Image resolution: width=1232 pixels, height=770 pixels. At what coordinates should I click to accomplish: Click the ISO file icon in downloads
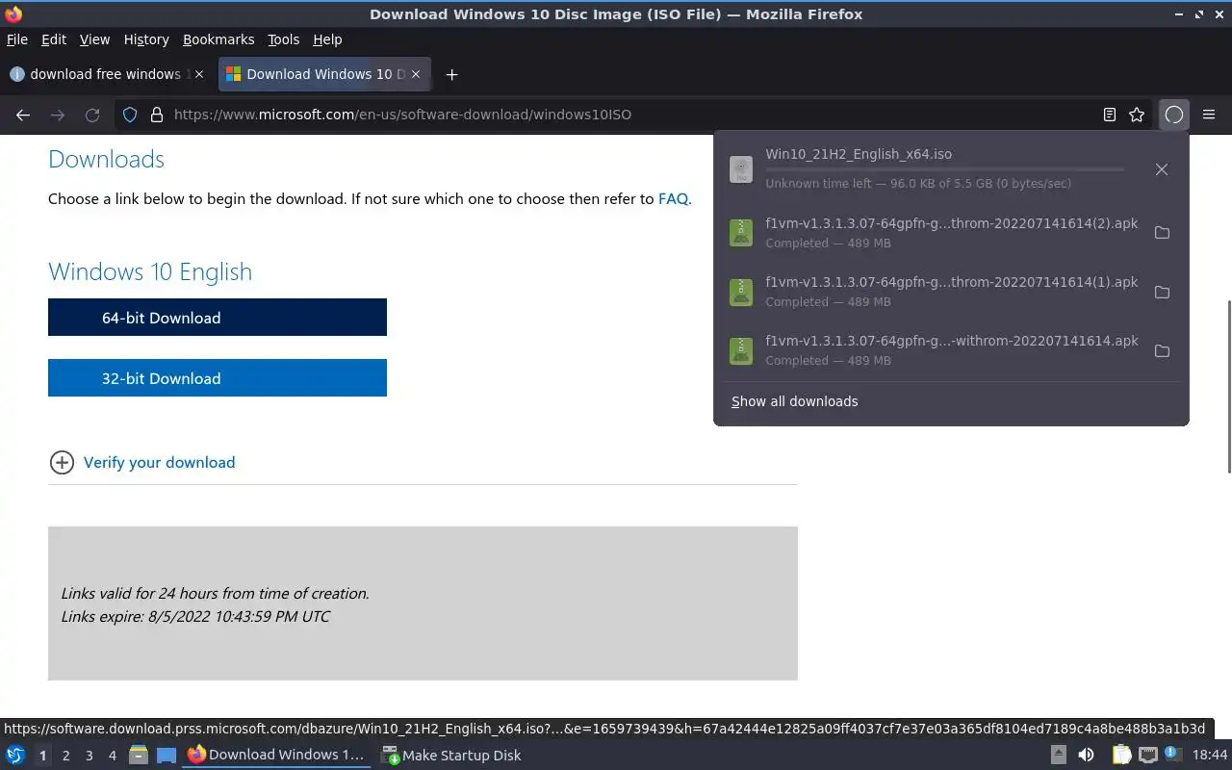[x=740, y=169]
